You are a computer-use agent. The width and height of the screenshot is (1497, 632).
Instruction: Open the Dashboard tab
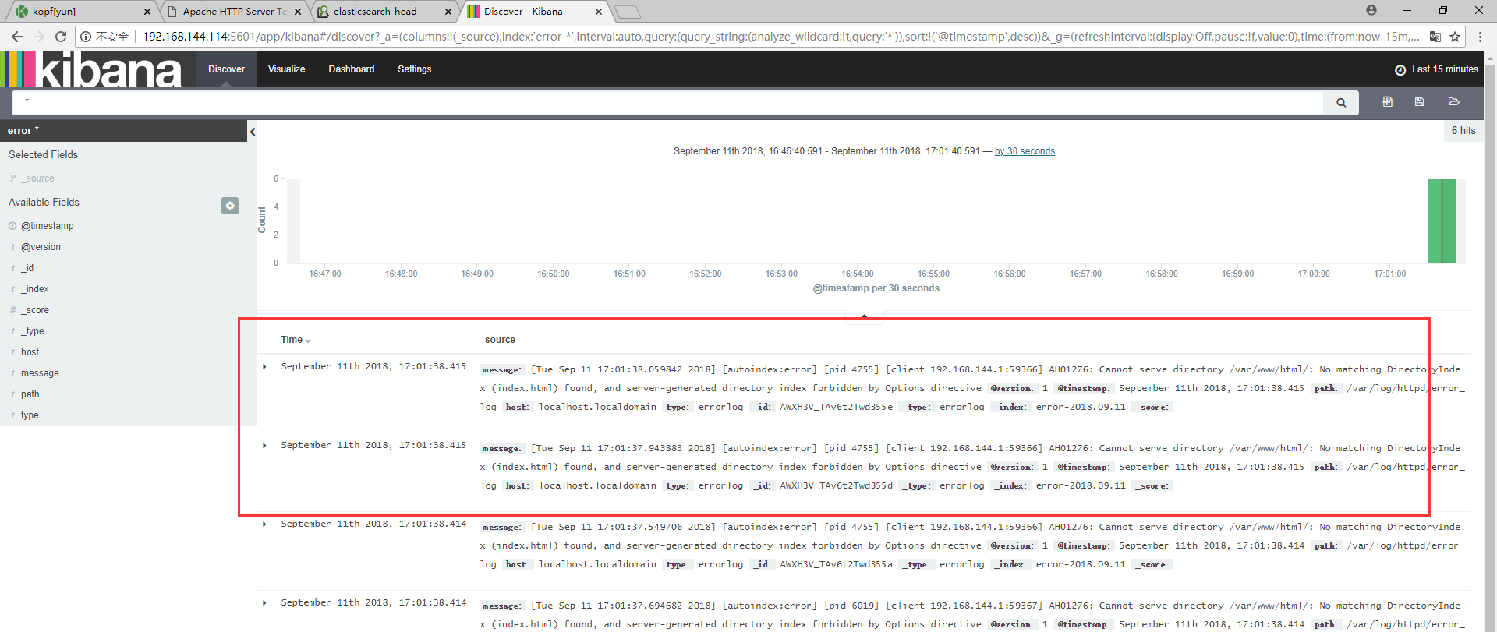352,69
